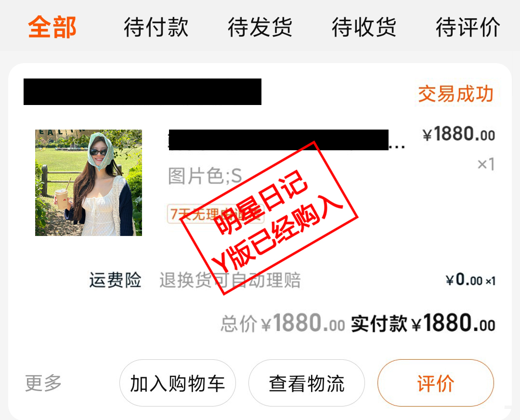Tap the 7天无理由退货 tag
520x420 pixels.
tap(216, 214)
